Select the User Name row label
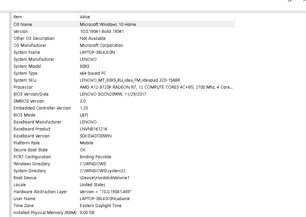This screenshot has width=306, height=217. tap(25, 199)
